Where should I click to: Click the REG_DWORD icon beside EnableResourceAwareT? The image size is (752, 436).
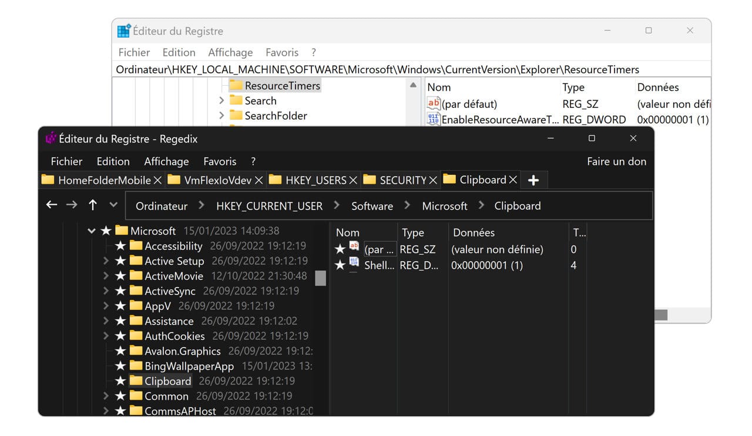click(433, 119)
